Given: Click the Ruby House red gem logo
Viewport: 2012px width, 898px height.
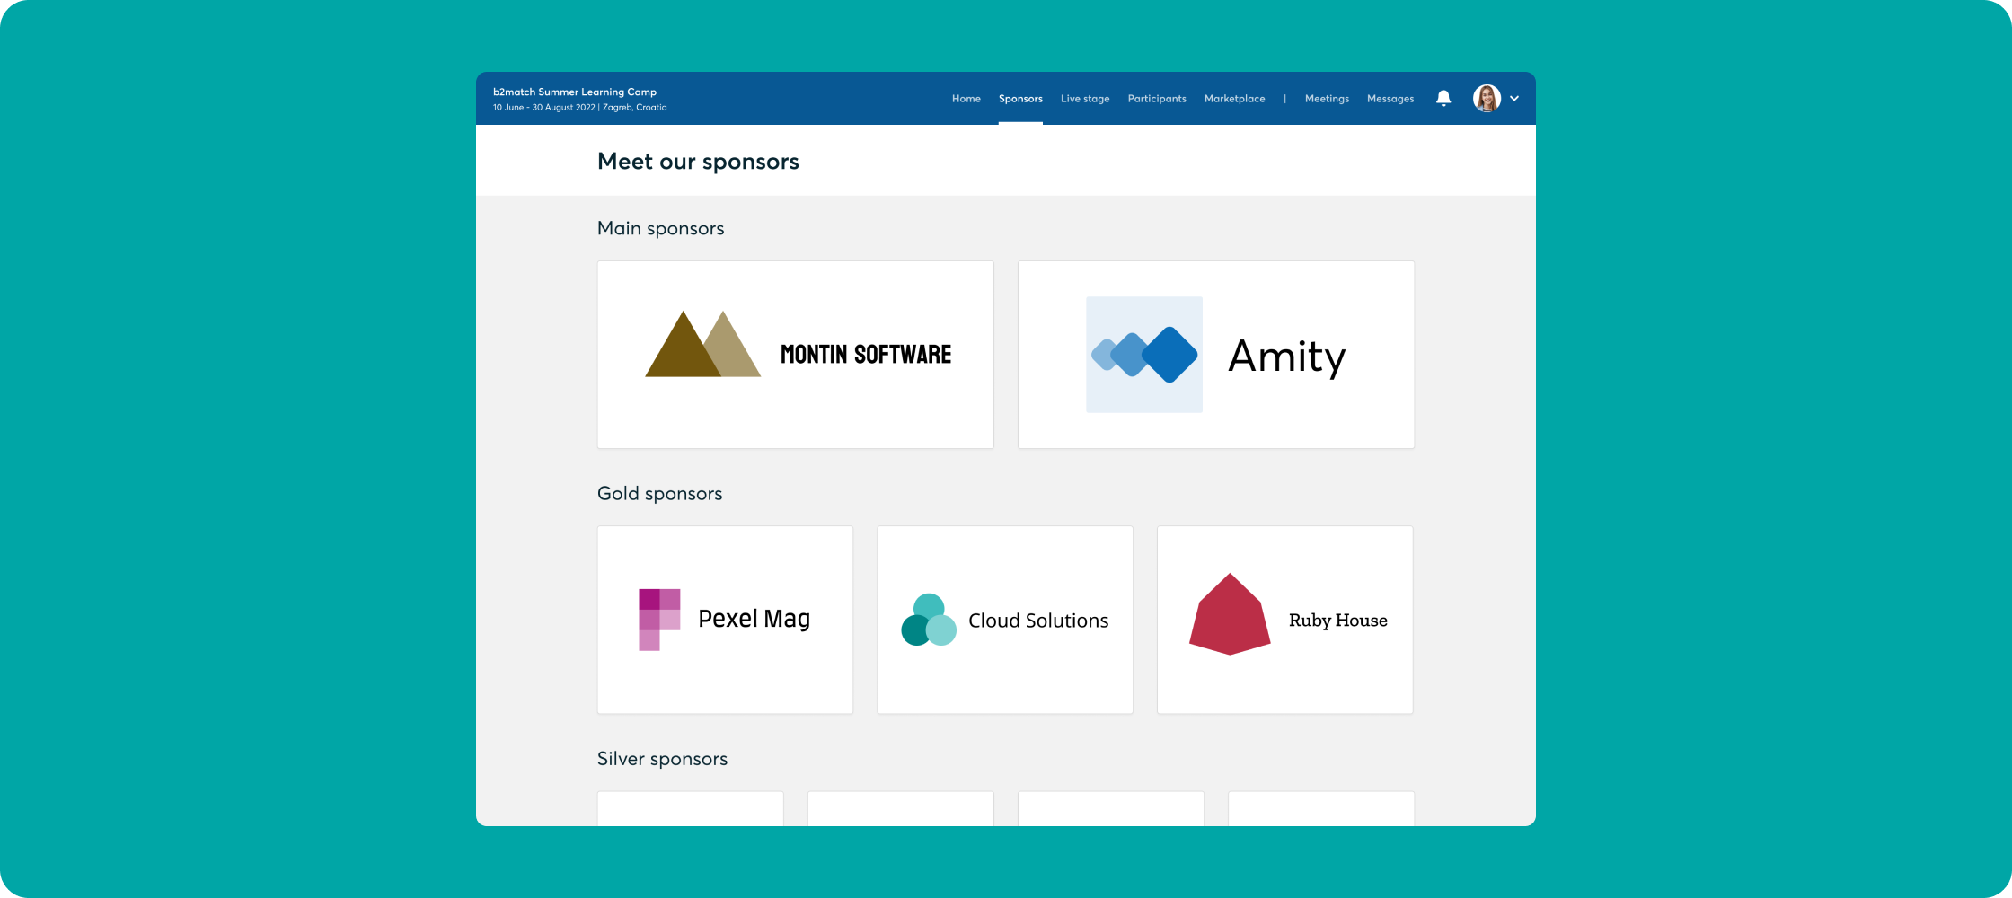Looking at the screenshot, I should 1230,614.
